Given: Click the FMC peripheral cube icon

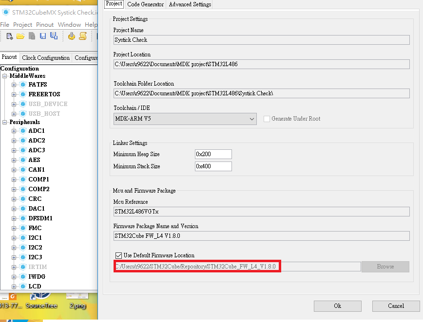Looking at the screenshot, I should (23, 228).
